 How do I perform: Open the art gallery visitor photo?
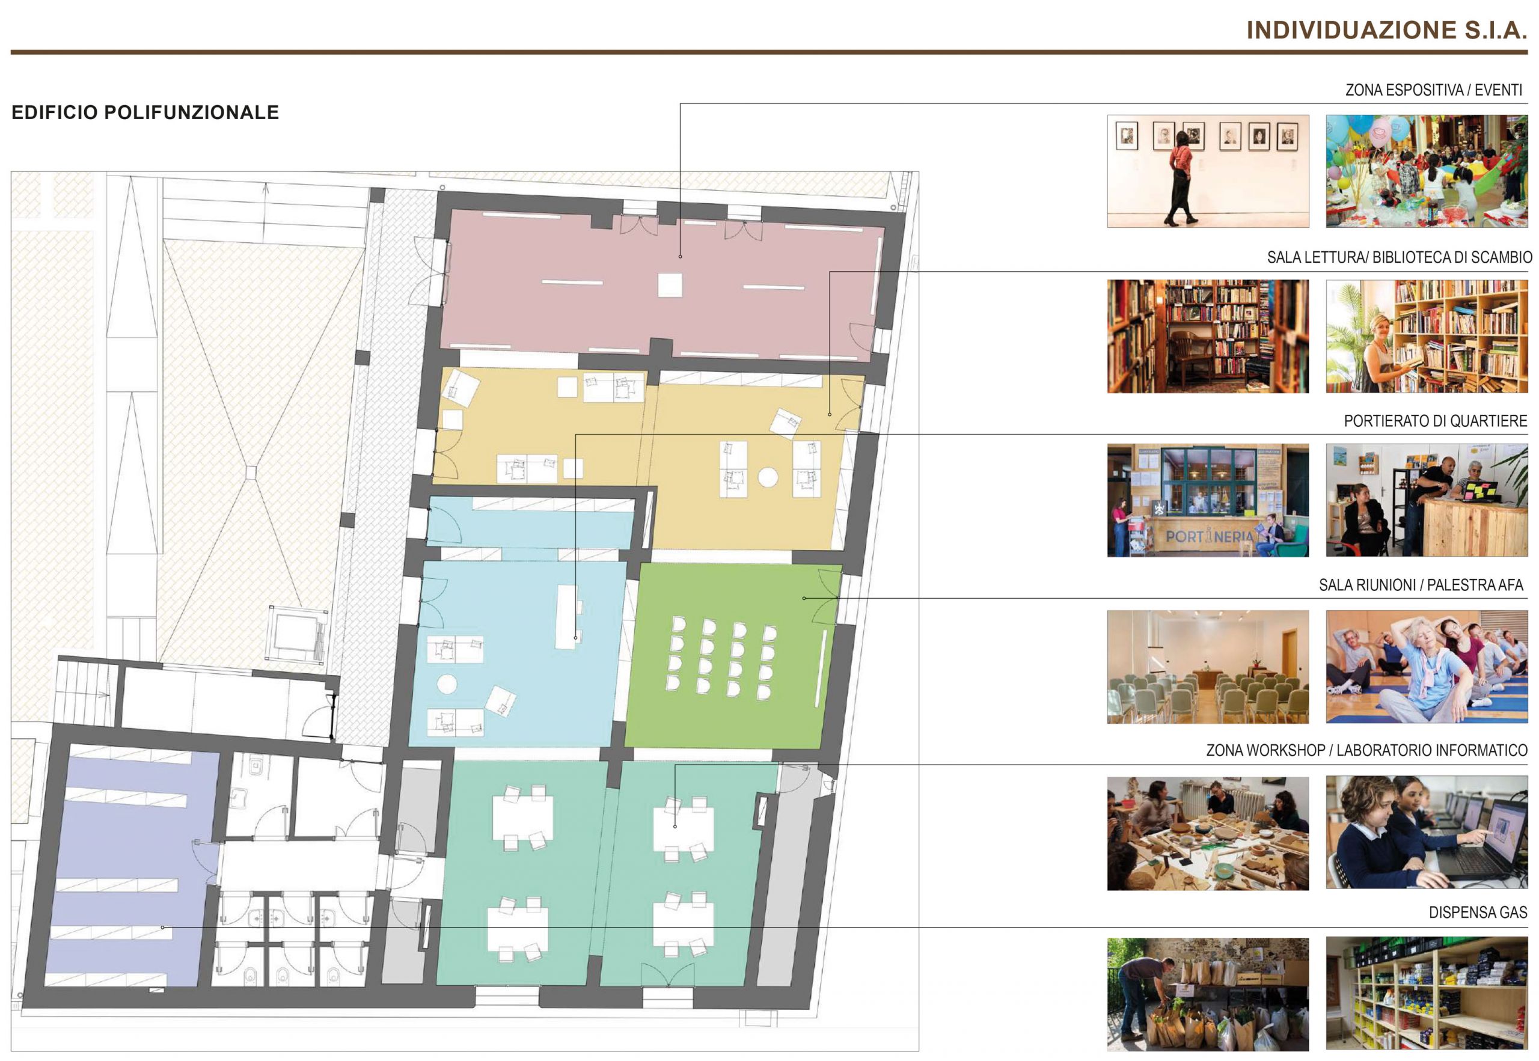(x=1207, y=171)
